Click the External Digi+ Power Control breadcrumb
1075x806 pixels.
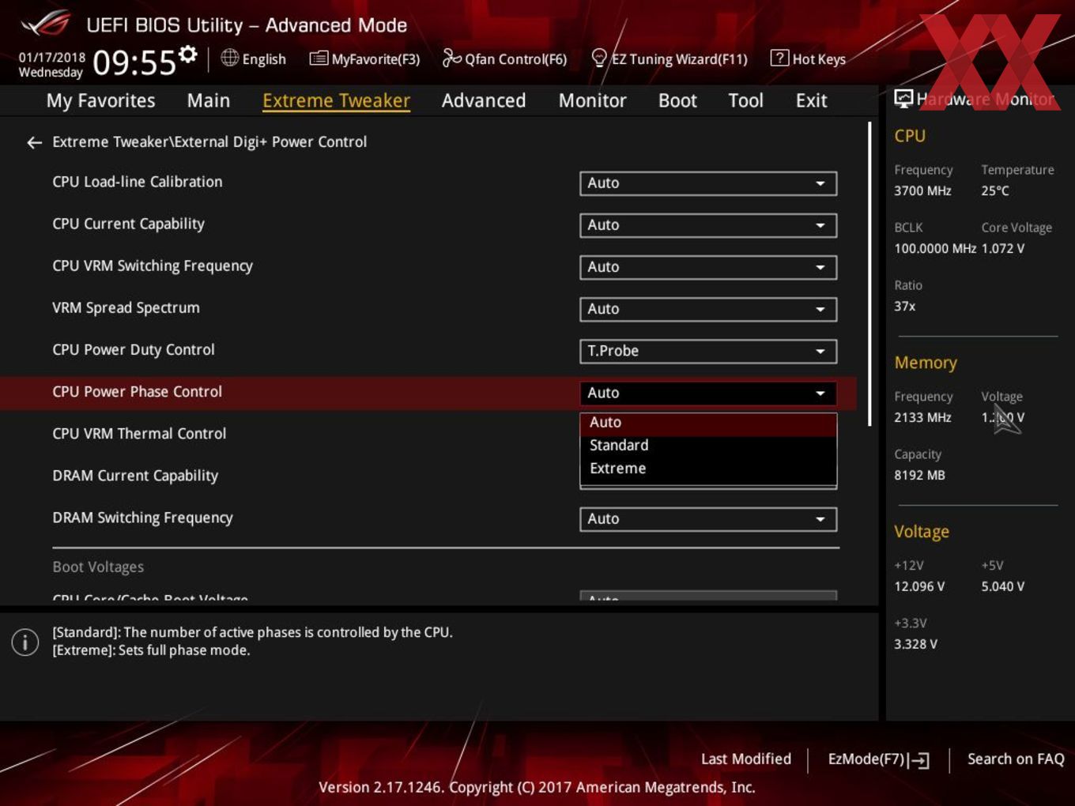click(x=270, y=142)
